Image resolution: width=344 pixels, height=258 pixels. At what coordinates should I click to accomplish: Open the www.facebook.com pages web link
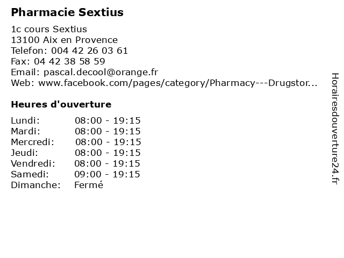pyautogui.click(x=178, y=83)
